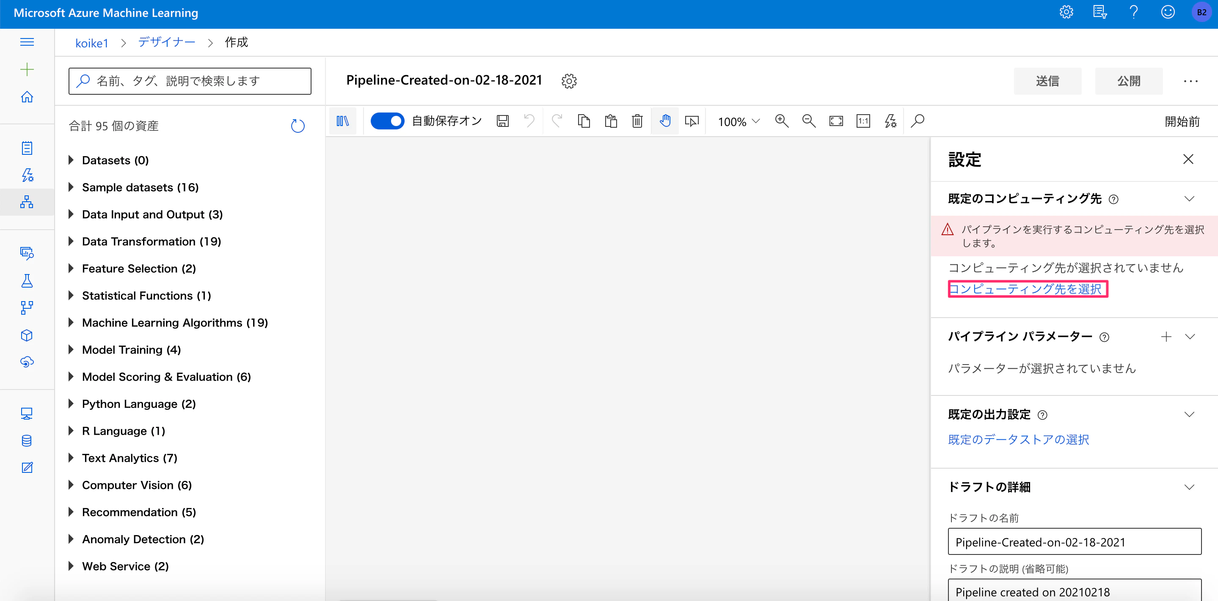Screen dimensions: 1218x601
Task: Click the fit to screen icon
Action: tap(836, 121)
